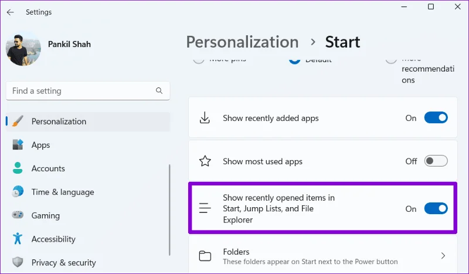The image size is (469, 274).
Task: Focus the Find a setting box
Action: tap(88, 91)
